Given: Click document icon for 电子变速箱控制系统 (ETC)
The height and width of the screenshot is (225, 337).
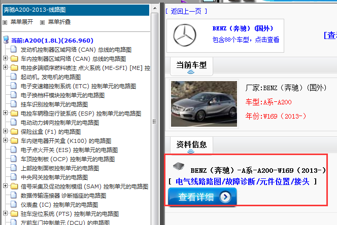Looking at the screenshot, I should pyautogui.click(x=14, y=86).
